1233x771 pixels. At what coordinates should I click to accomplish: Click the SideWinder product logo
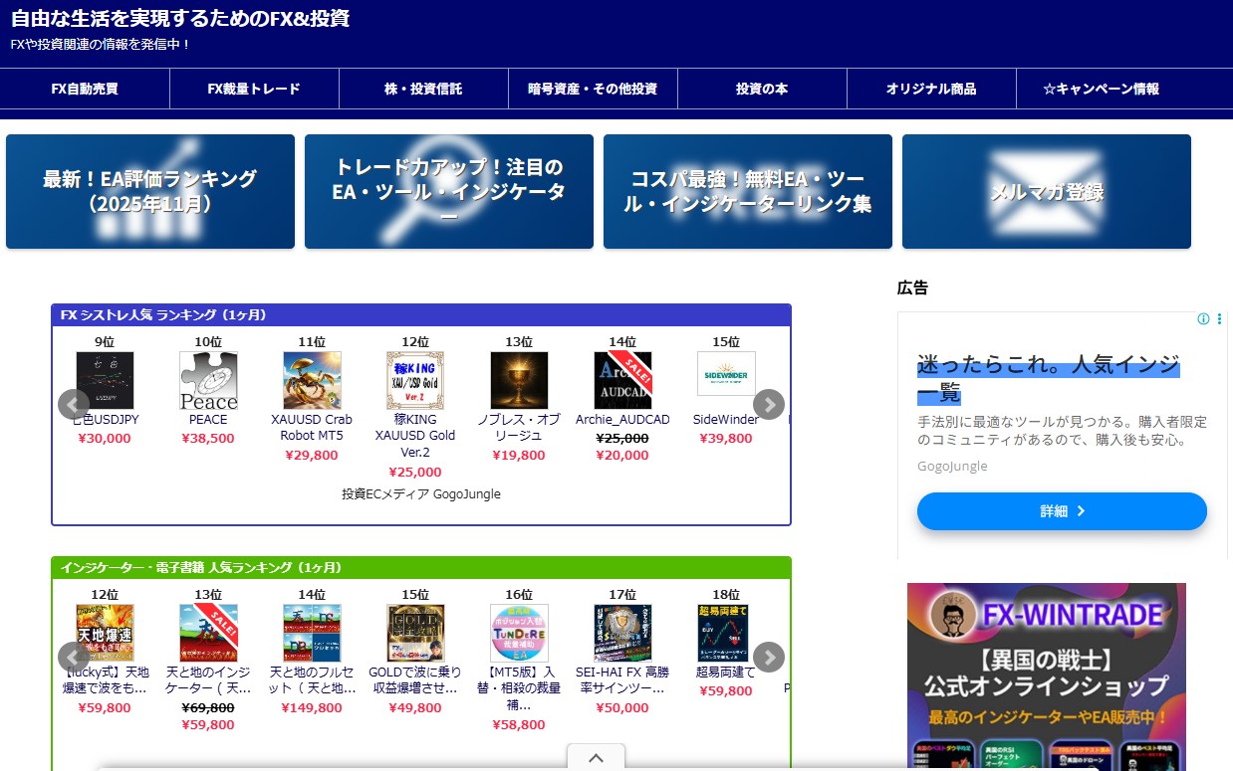coord(726,374)
